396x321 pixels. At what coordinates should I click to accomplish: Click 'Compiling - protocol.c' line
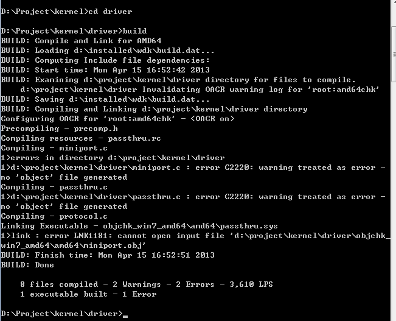click(54, 216)
